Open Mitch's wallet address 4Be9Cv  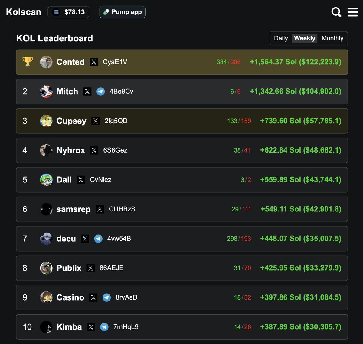coord(121,92)
